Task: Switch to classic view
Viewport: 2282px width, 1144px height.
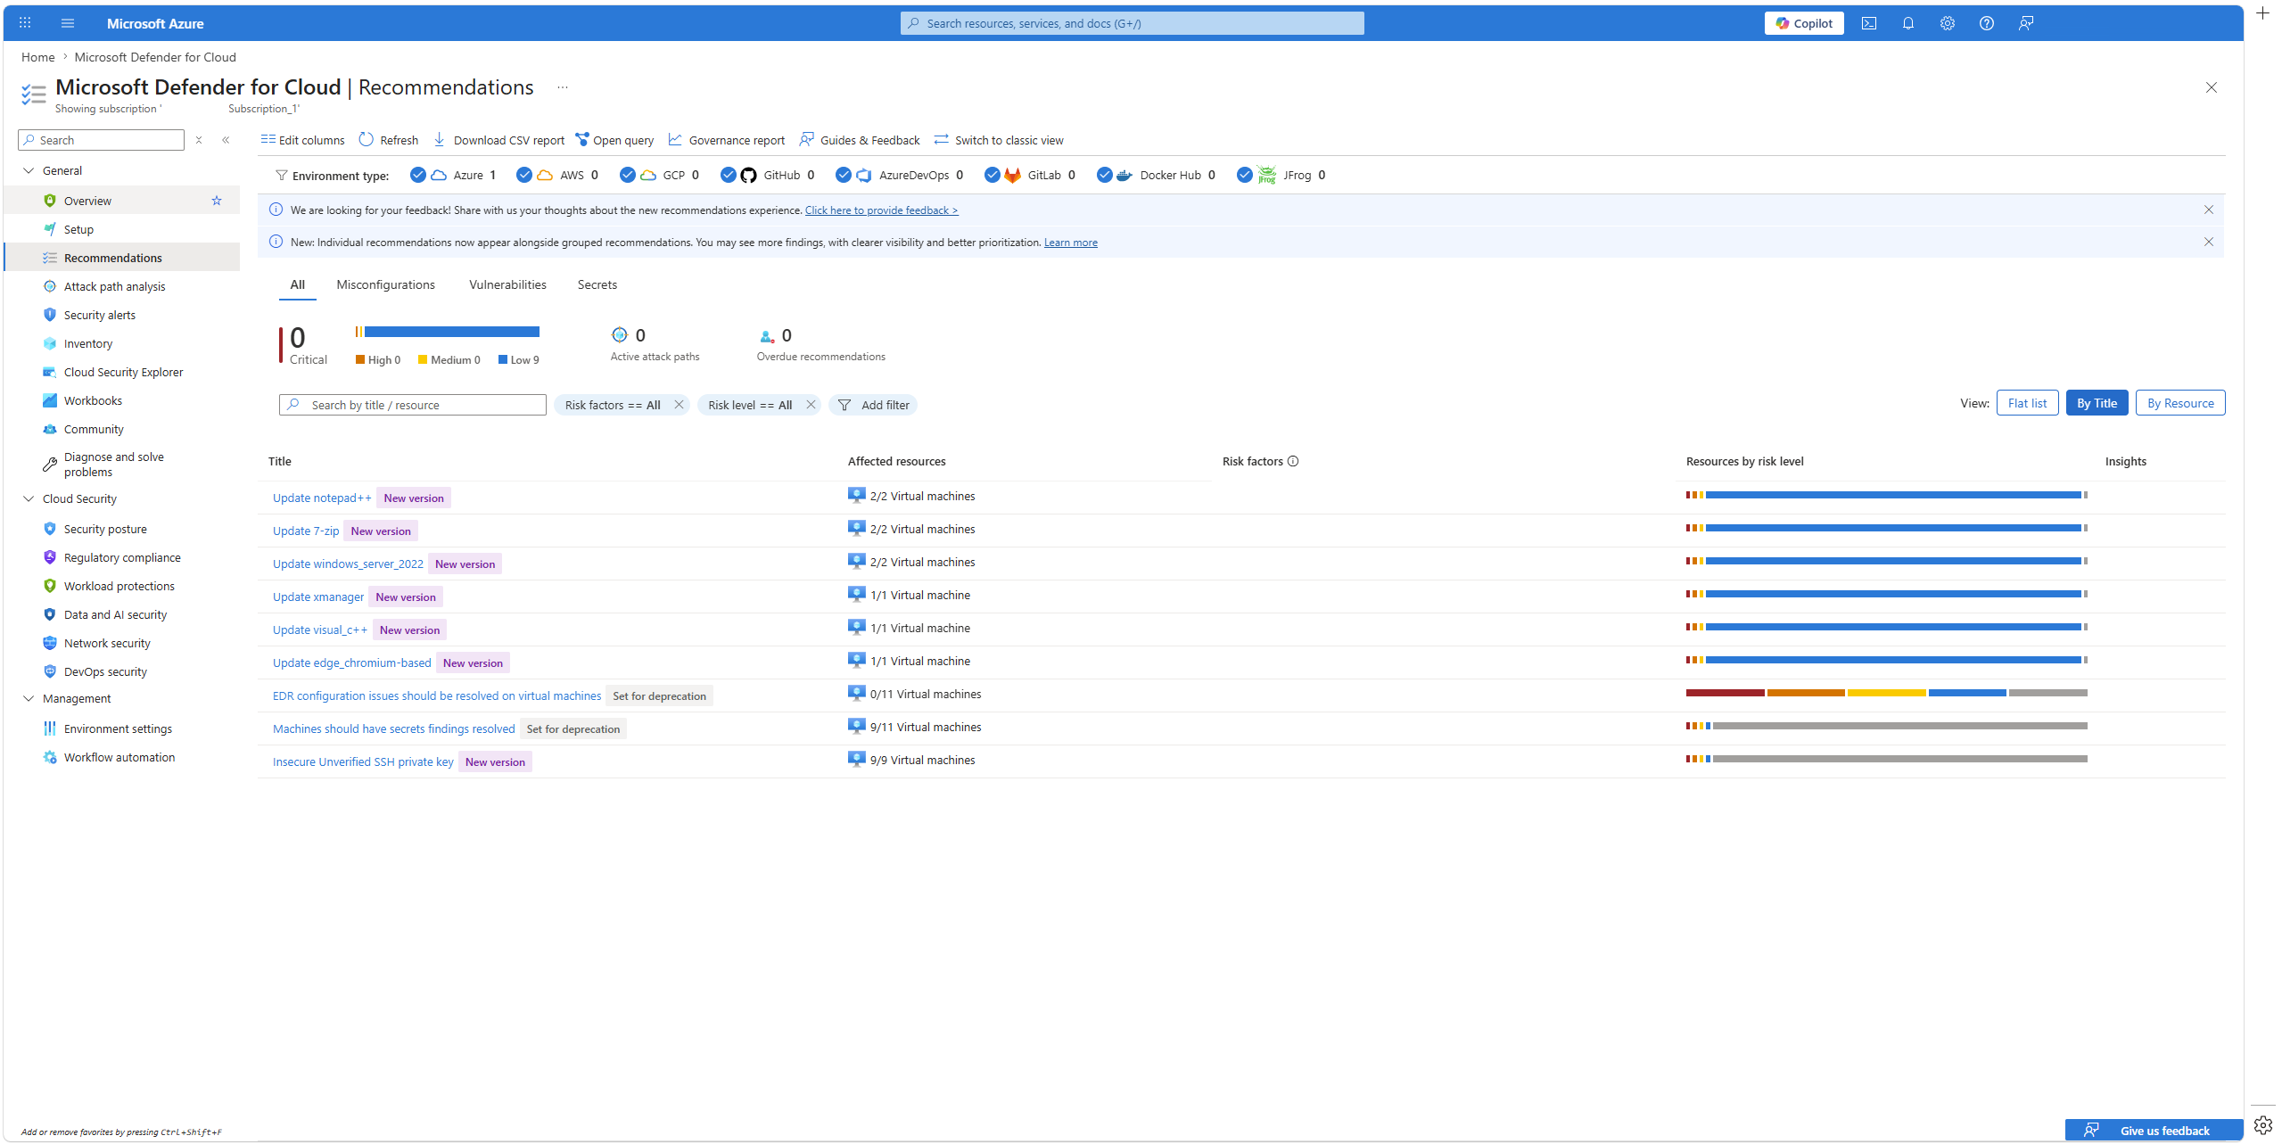Action: (x=999, y=140)
